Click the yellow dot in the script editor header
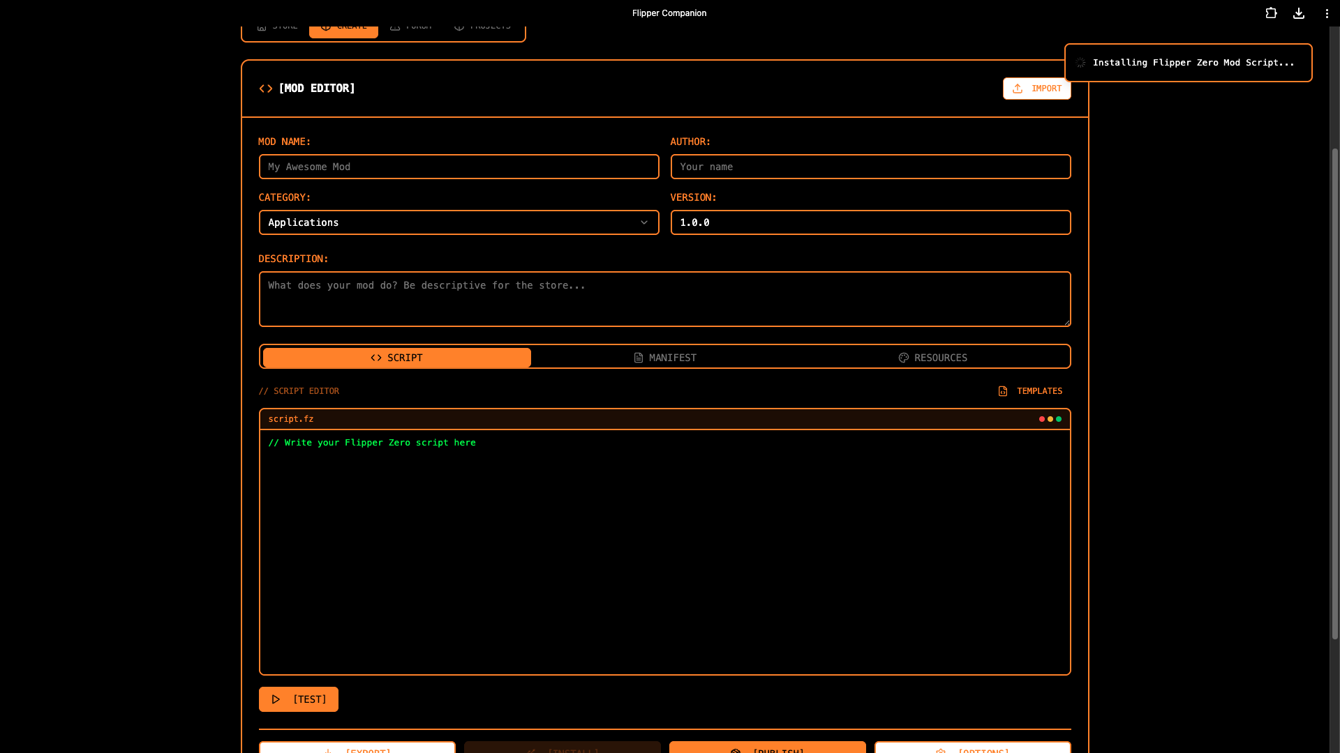The image size is (1340, 753). click(x=1050, y=419)
